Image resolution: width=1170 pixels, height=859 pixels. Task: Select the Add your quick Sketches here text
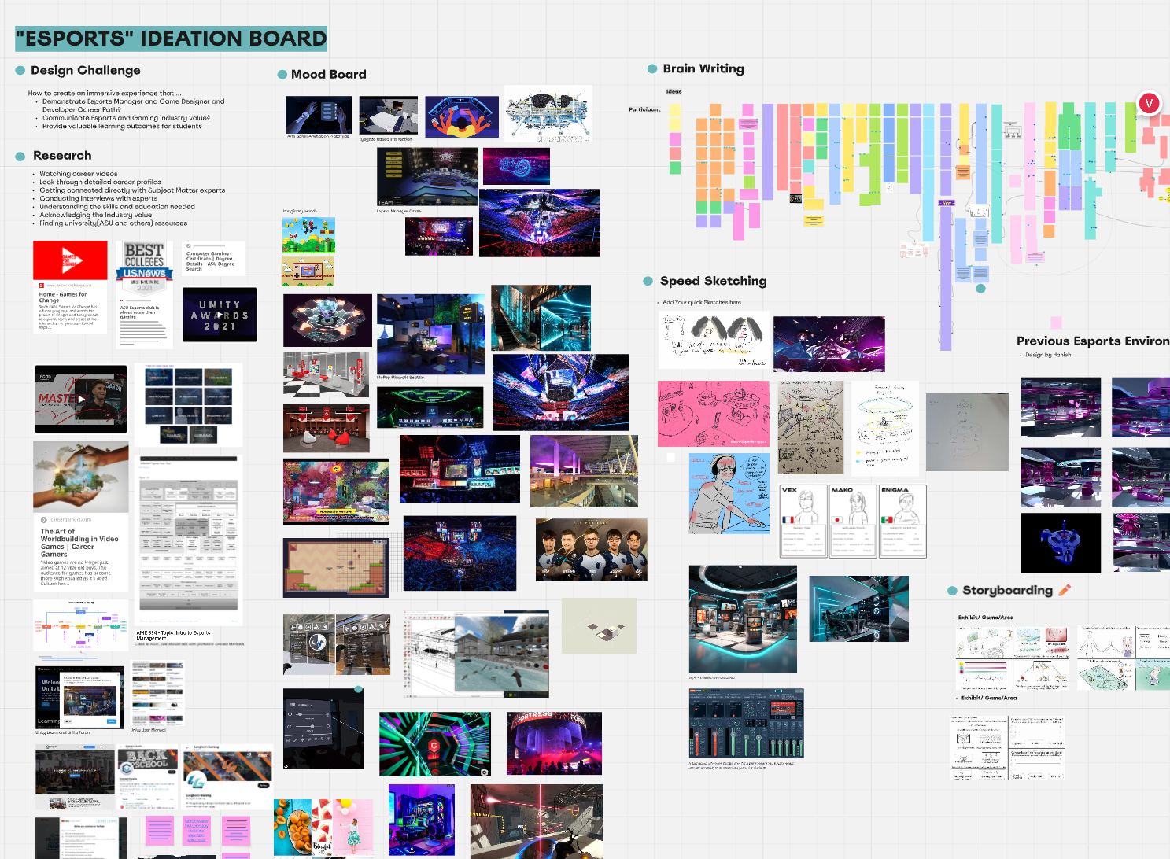tap(702, 302)
